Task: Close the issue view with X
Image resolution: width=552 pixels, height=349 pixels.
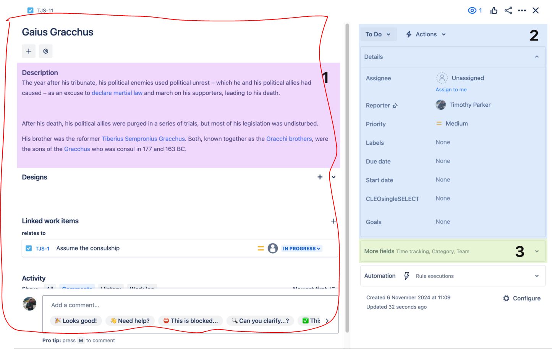Action: (536, 10)
